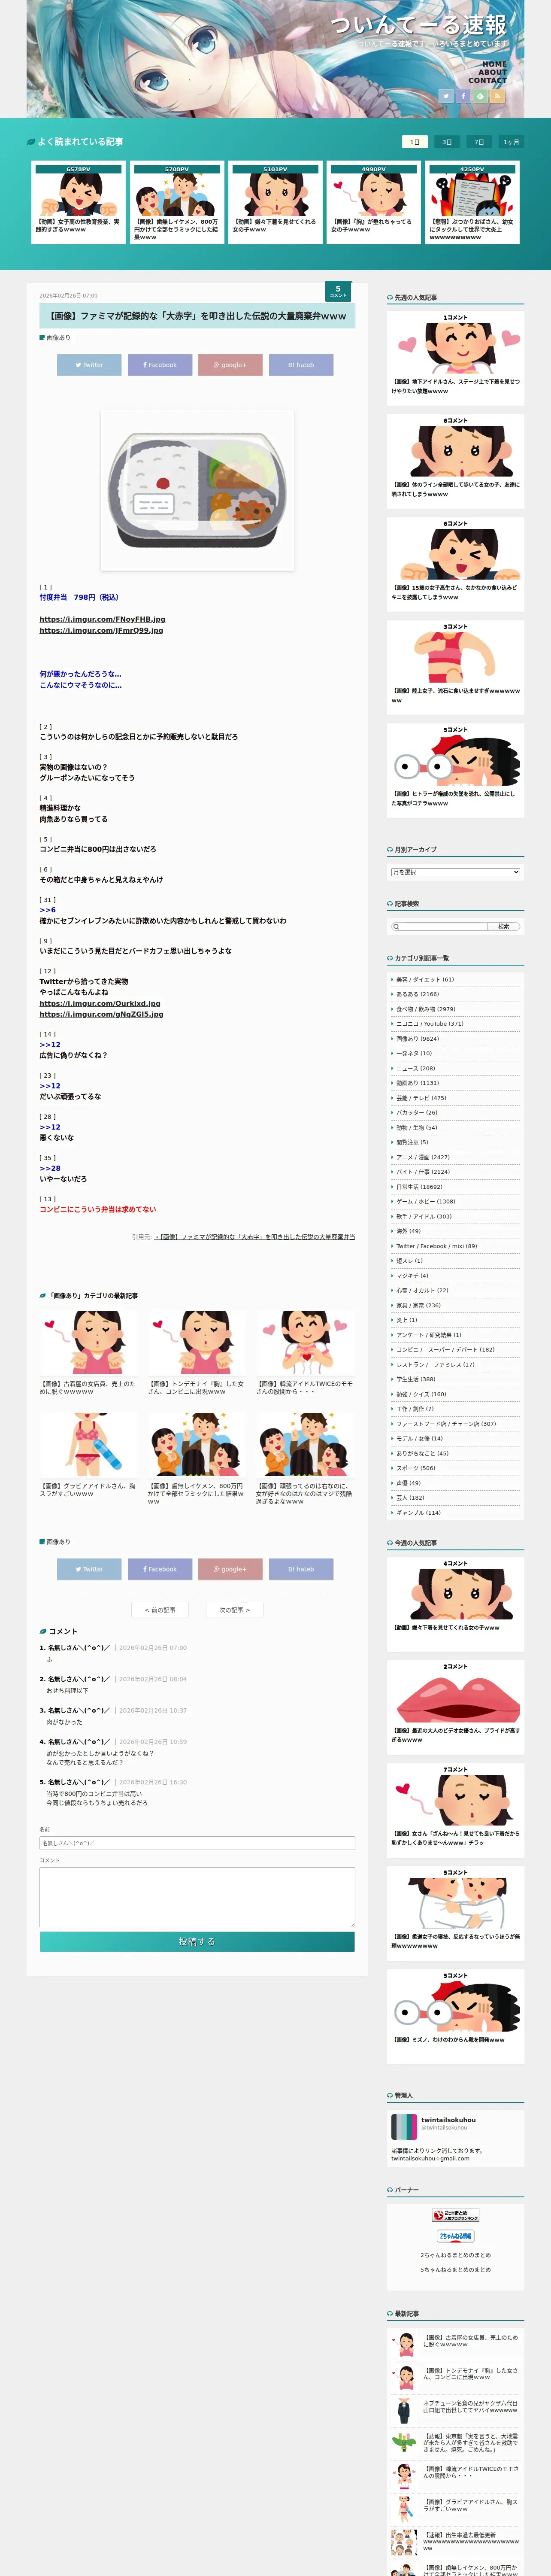Screen dimensions: 551x2576
Task: Open the ABOUT page
Action: tap(492, 72)
